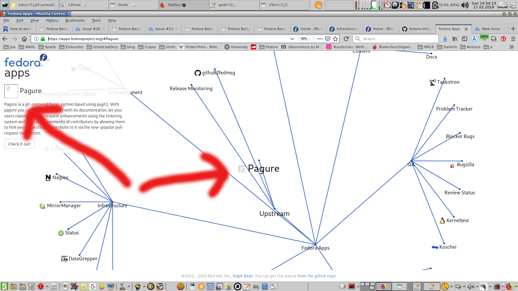The height and width of the screenshot is (291, 518).
Task: Open the Firefox hamburger menu
Action: tap(513, 39)
